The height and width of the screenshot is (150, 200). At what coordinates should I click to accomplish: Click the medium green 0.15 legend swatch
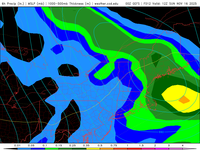(x=65, y=149)
